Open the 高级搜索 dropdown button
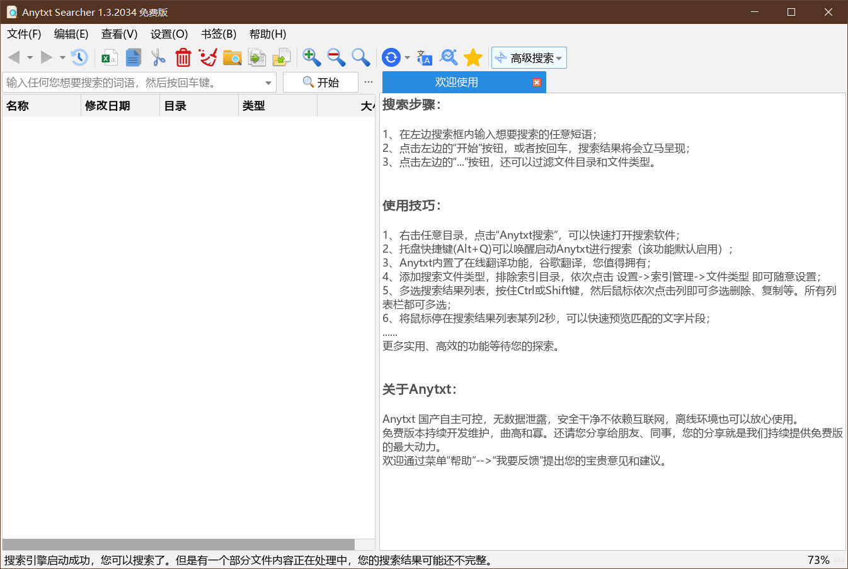The height and width of the screenshot is (569, 848). [x=529, y=57]
